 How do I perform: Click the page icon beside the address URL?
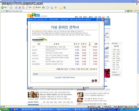pyautogui.click(x=7, y=11)
